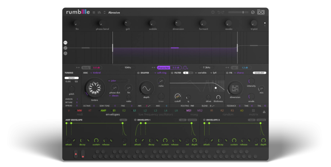The width and height of the screenshot is (331, 167).
Task: Click the redo arrow in the header
Action: coord(223,12)
